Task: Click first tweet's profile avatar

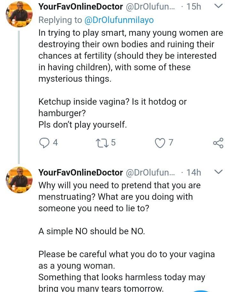Action: [x=19, y=14]
